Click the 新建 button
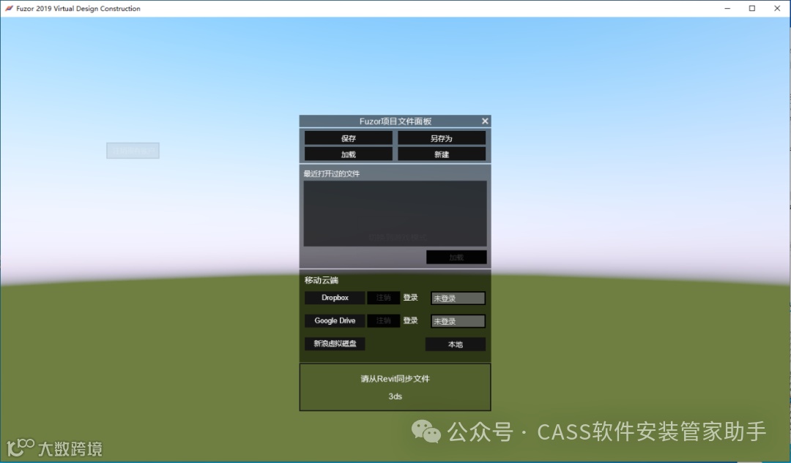Viewport: 791px width, 463px height. click(x=442, y=154)
